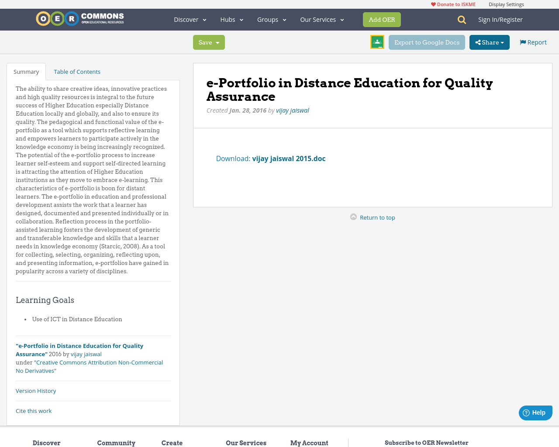This screenshot has width=559, height=447.
Task: Select the Summary tab
Action: (26, 71)
